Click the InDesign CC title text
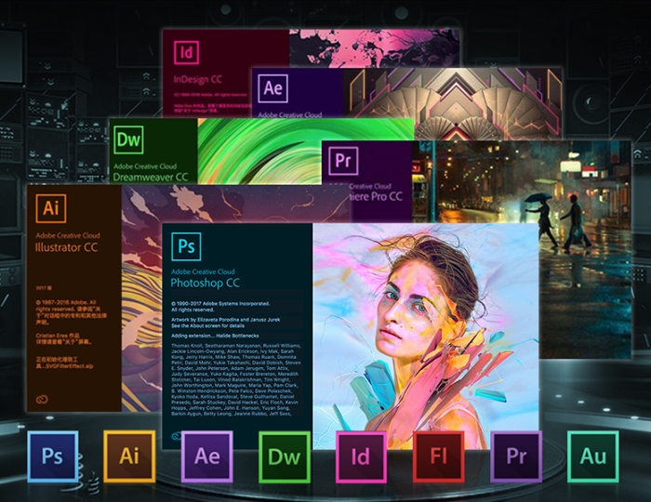The width and height of the screenshot is (651, 502). pos(197,80)
